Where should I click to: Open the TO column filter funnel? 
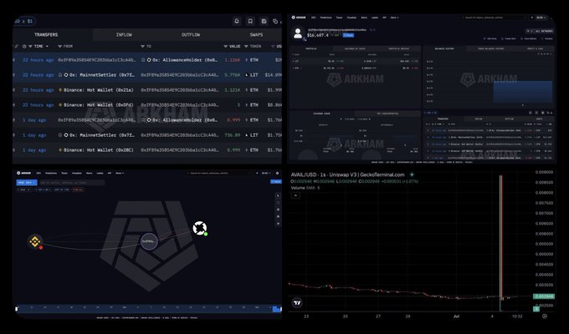pos(142,47)
